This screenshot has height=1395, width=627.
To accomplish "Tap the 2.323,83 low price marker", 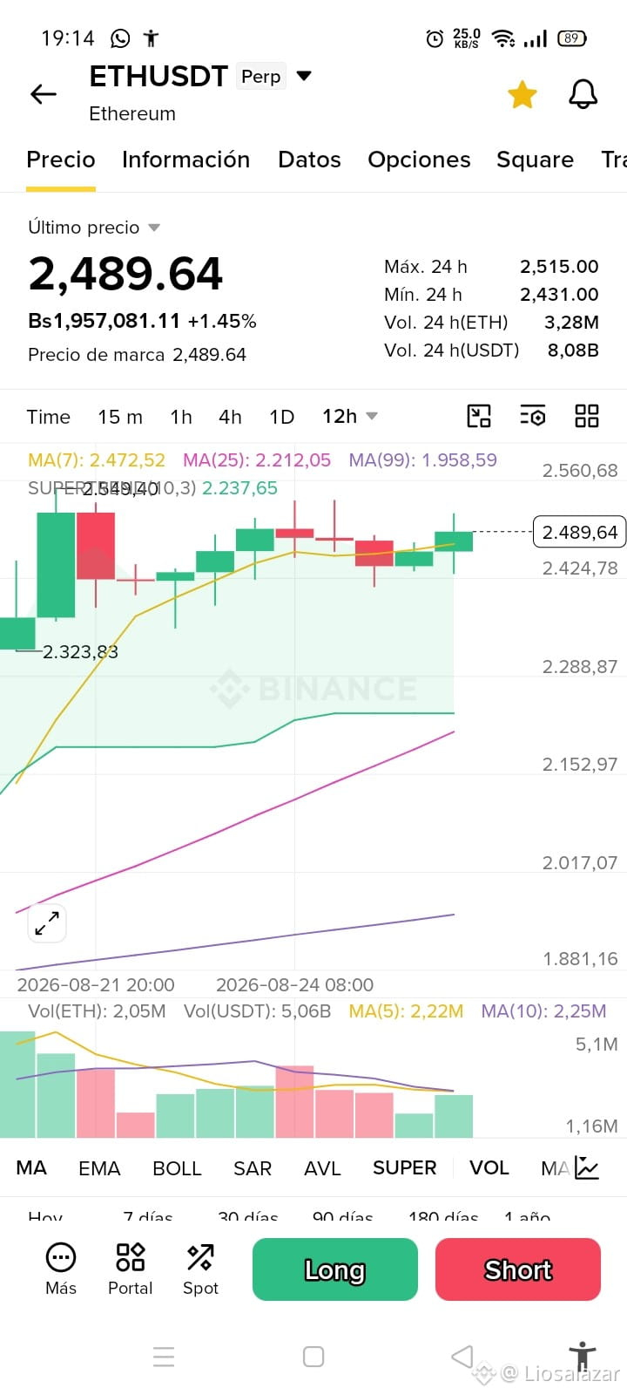I will pos(80,651).
